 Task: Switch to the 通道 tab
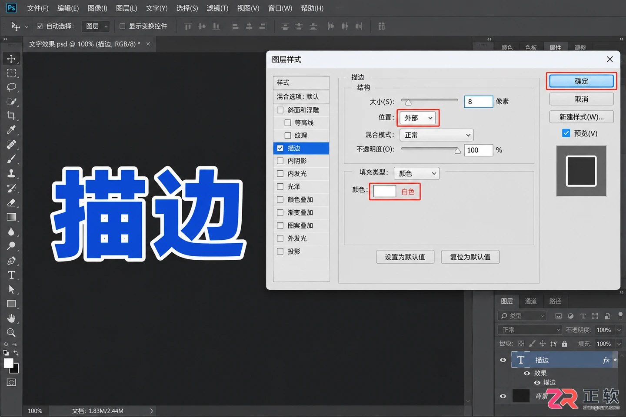click(x=531, y=301)
